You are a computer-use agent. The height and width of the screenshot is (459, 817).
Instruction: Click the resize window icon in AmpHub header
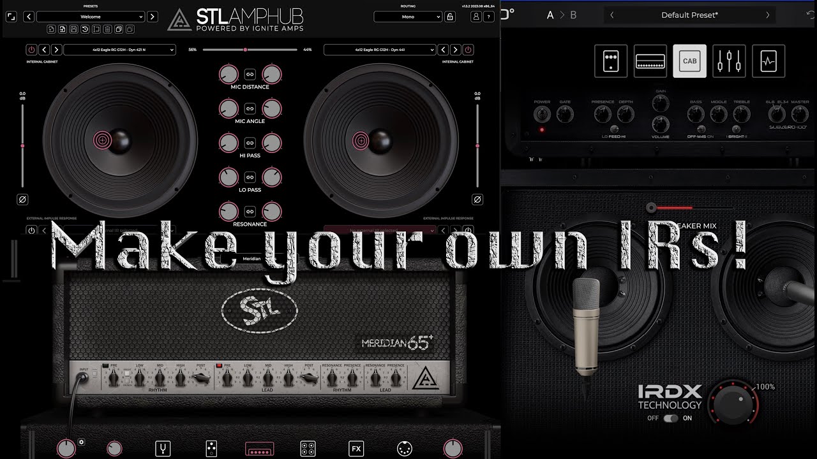(11, 17)
